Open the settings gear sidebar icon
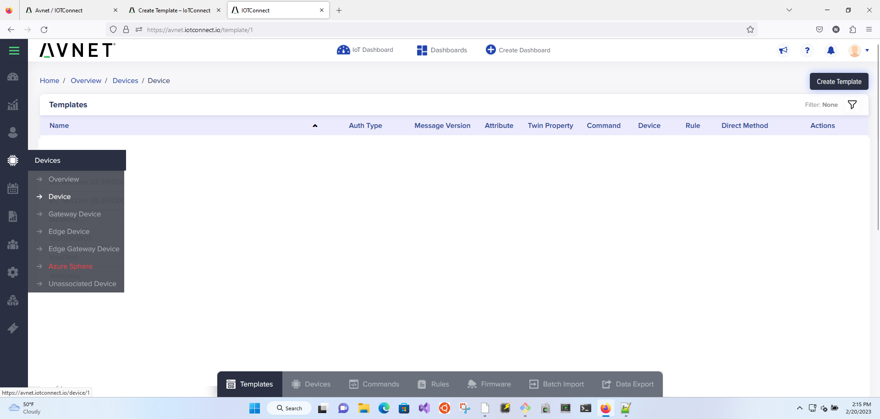The image size is (880, 419). [13, 272]
